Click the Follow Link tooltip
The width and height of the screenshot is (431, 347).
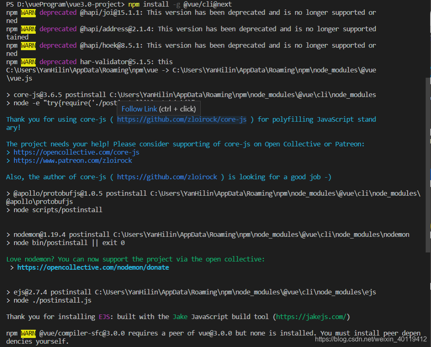click(159, 109)
